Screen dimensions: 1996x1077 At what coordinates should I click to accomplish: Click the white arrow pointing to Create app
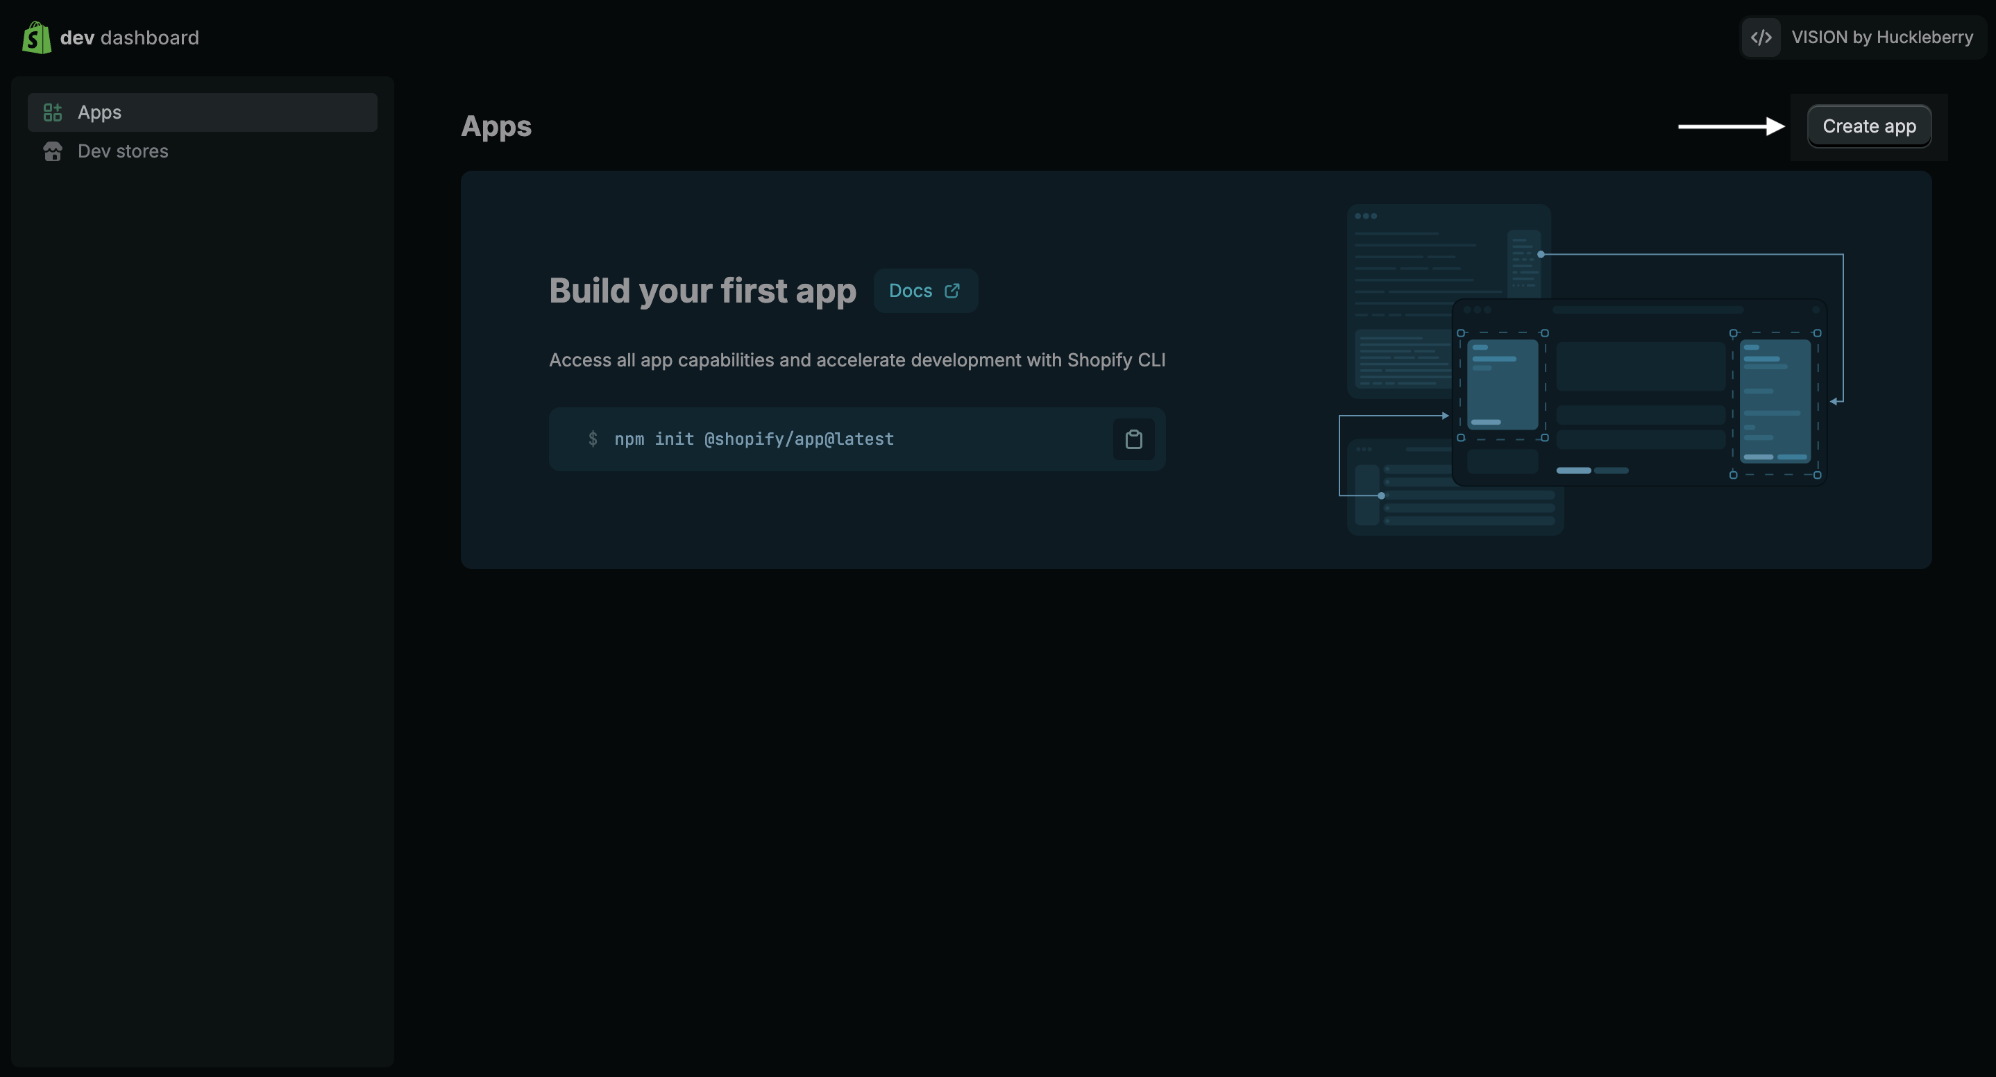coord(1730,126)
